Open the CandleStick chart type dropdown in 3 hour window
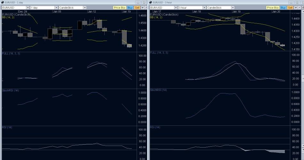304x160 pixels. [233, 8]
